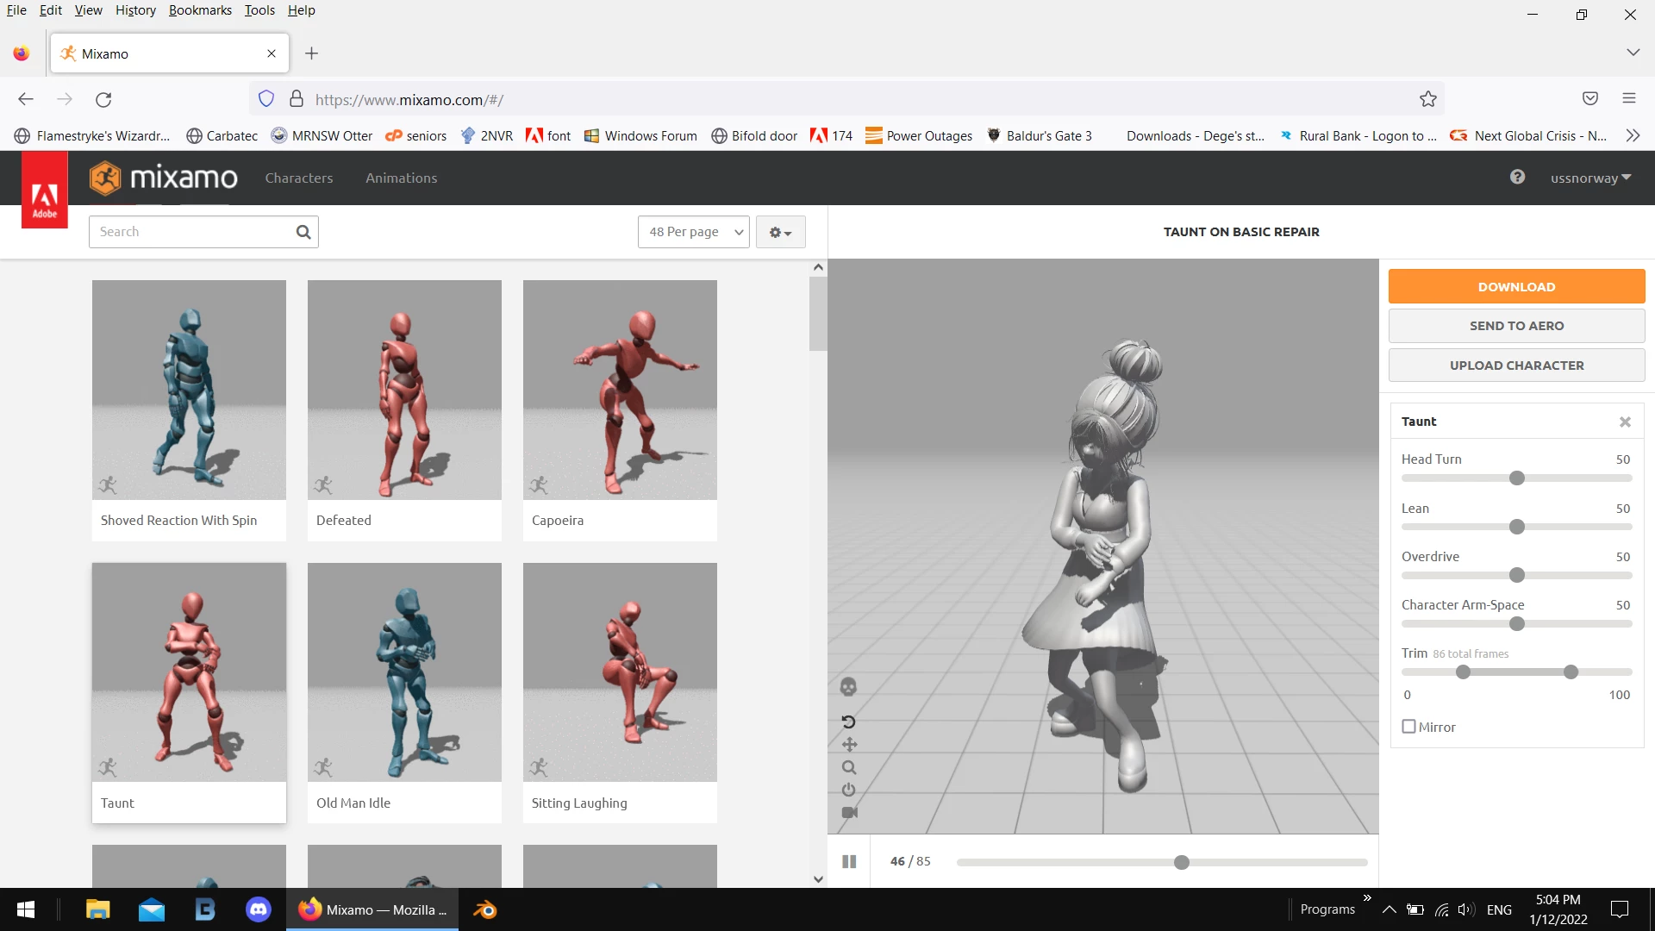
Task: Click the zoom magnifier in viewport
Action: pos(849,767)
